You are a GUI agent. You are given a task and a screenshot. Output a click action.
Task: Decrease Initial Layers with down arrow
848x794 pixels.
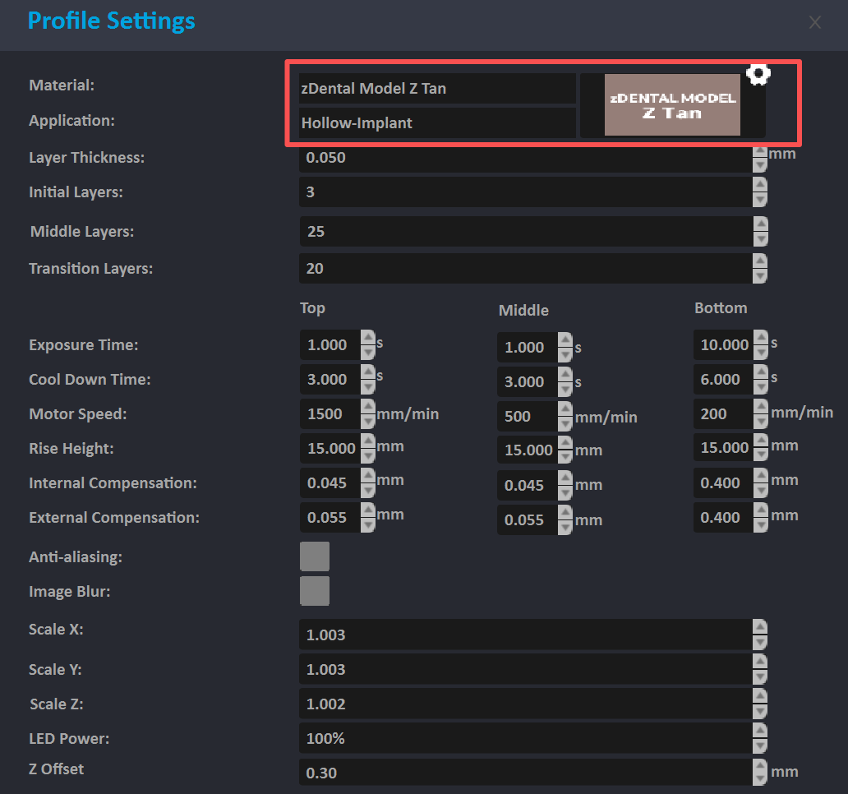[x=760, y=200]
